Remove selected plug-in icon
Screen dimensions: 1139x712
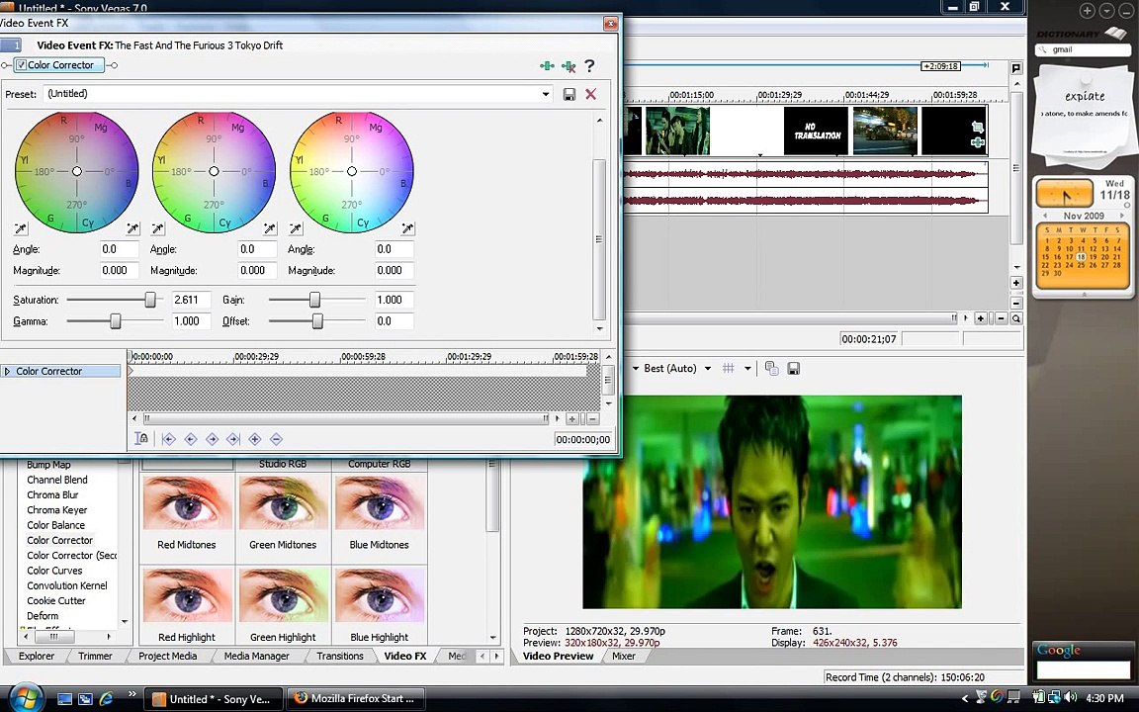coord(569,66)
